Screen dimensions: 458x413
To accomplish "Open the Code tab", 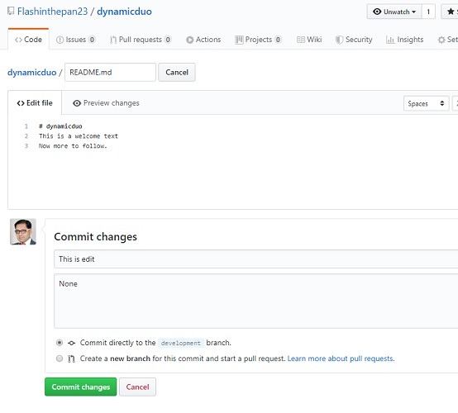I will click(x=28, y=40).
